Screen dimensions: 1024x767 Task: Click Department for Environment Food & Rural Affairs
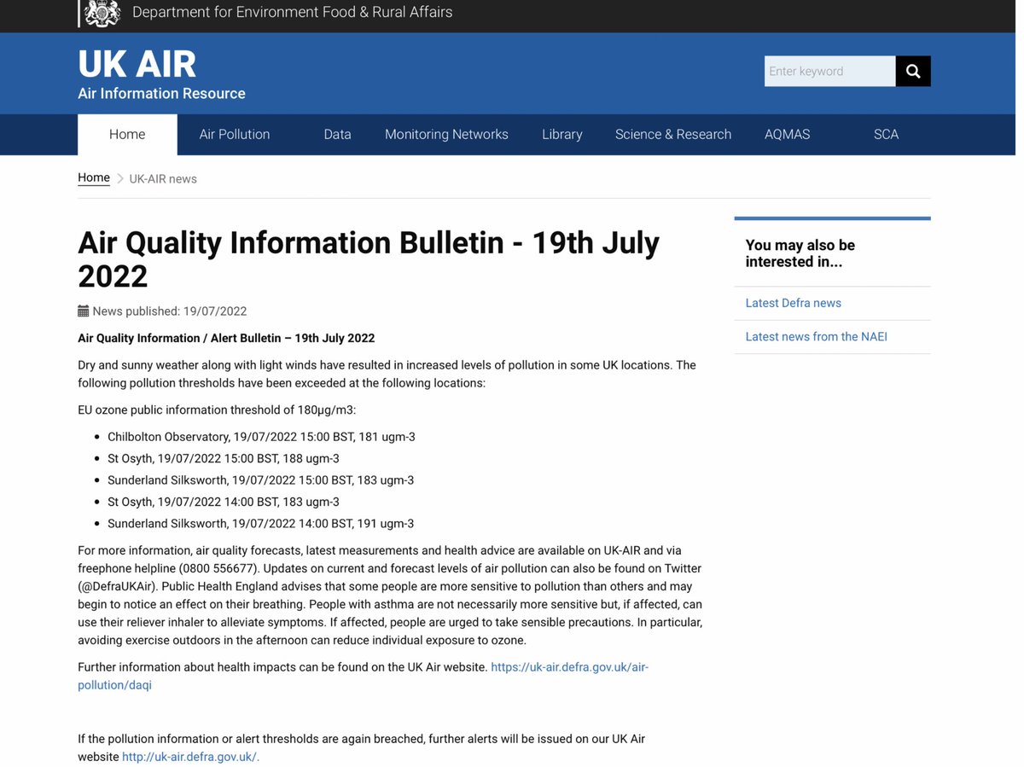click(293, 13)
